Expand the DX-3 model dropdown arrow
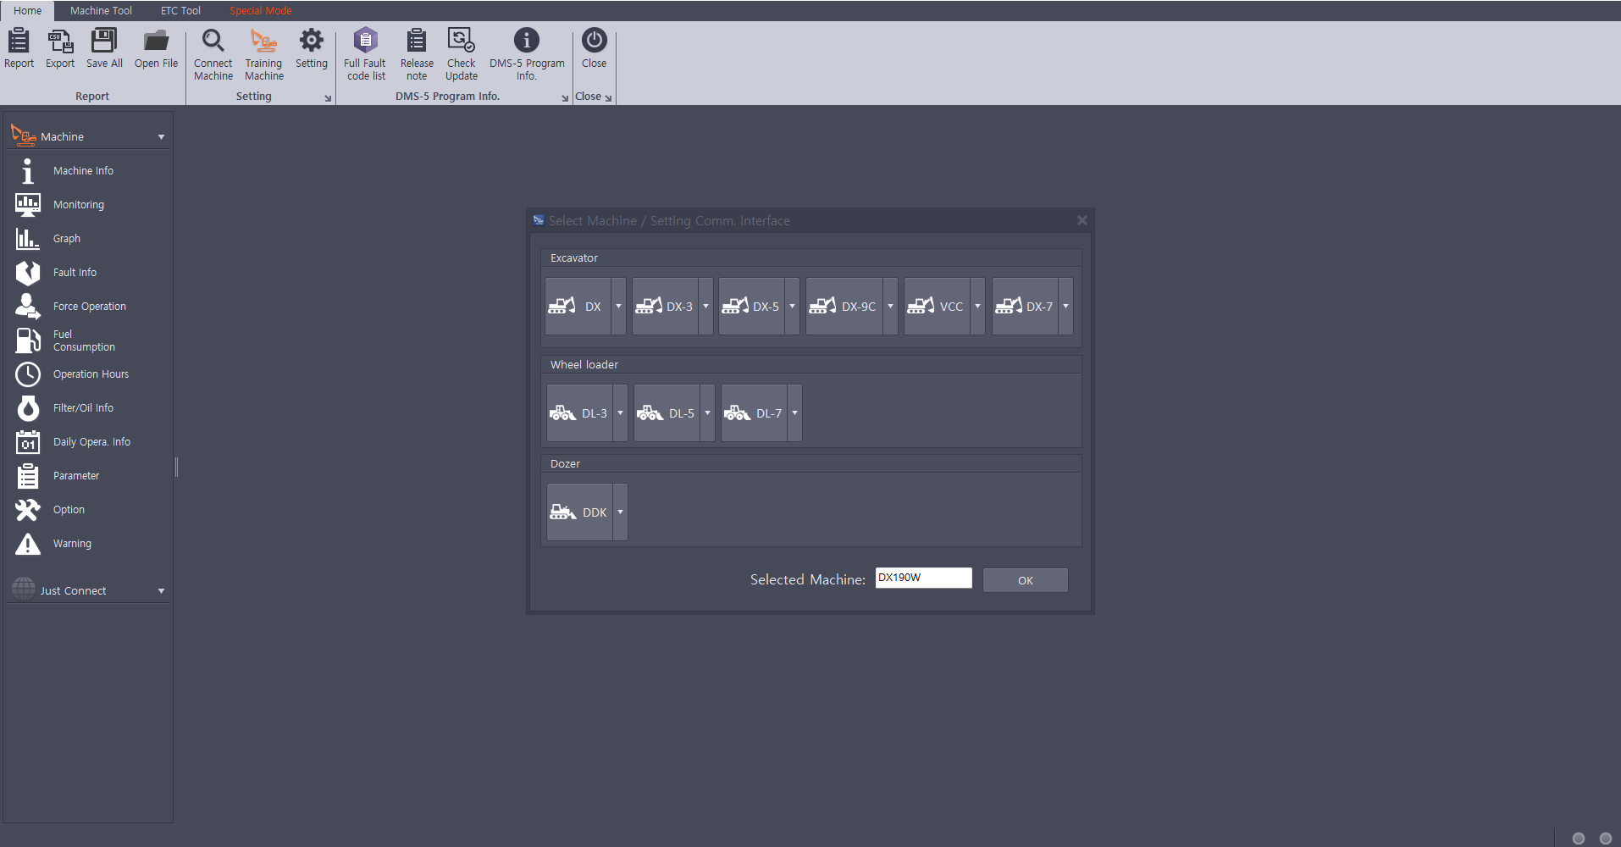 tap(706, 307)
